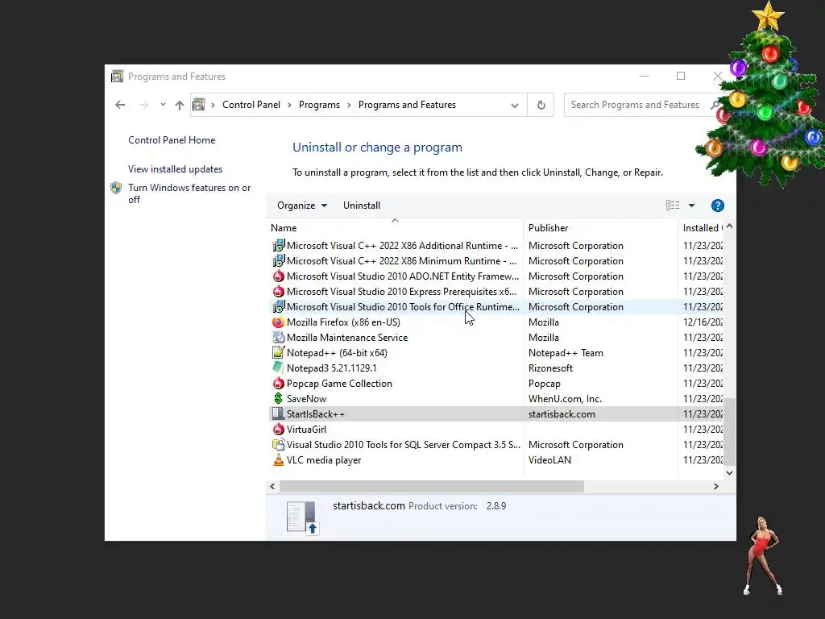Viewport: 825px width, 619px height.
Task: Go back with the left arrow
Action: pos(120,105)
